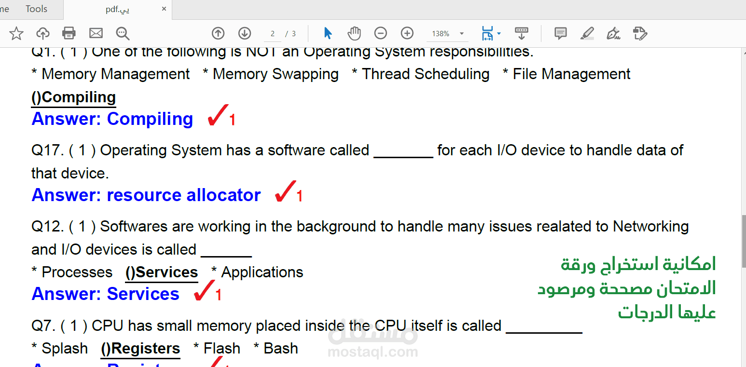Screen dimensions: 746x367
Task: Click the Q12 question label
Action: pos(47,226)
